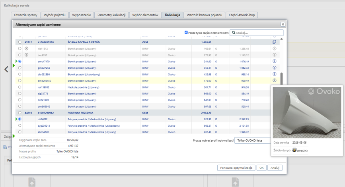Open info icon for omu47479 part
Screen dimensions: 345x187
[275, 61]
